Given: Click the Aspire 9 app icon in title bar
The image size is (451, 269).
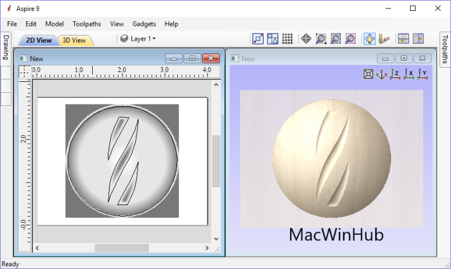Looking at the screenshot, I should pyautogui.click(x=9, y=8).
